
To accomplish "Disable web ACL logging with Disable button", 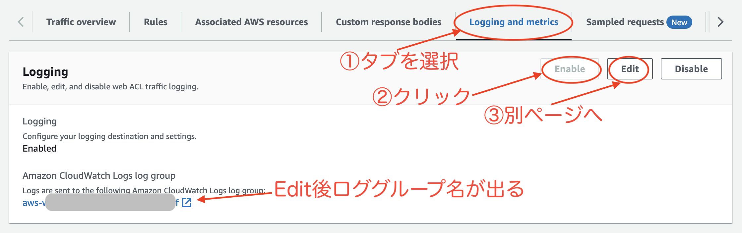I will pos(691,69).
